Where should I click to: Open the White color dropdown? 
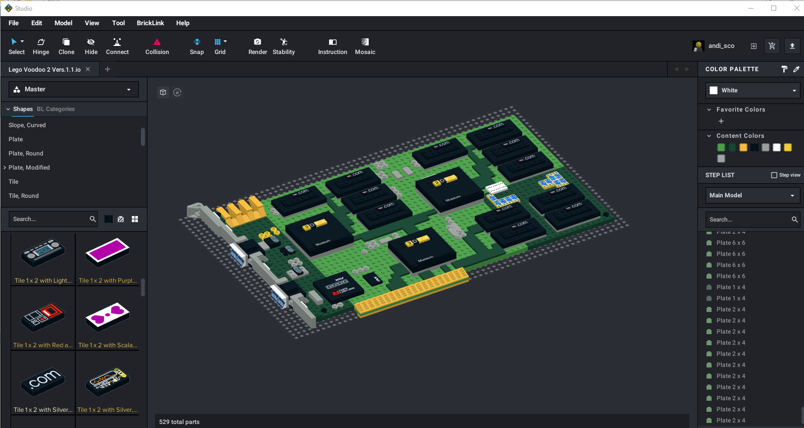point(753,90)
